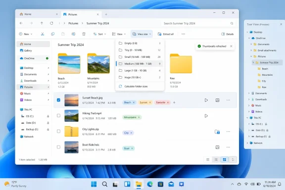Select Data (D:) drive in sidebar
Image resolution: width=285 pixels, height=190 pixels.
click(x=33, y=123)
